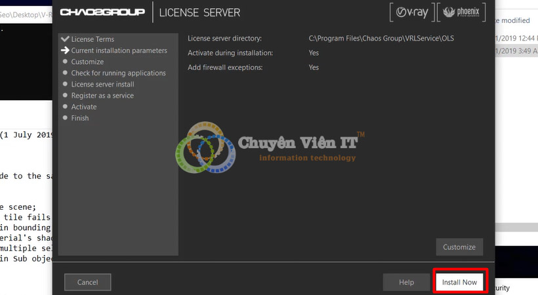Viewport: 538px width, 295px height.
Task: Open the Help button
Action: click(x=406, y=282)
